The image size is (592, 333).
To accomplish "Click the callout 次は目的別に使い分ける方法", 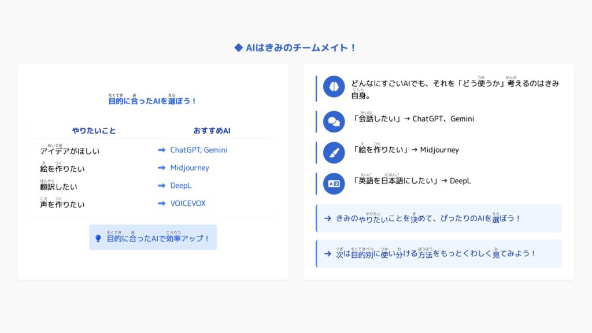I will click(x=439, y=254).
